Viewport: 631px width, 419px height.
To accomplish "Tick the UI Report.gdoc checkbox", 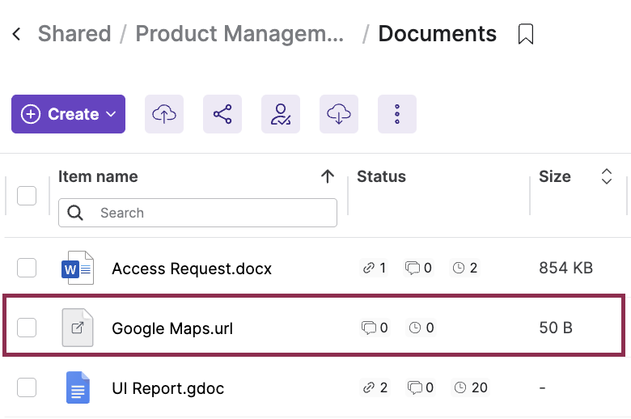I will coord(27,387).
